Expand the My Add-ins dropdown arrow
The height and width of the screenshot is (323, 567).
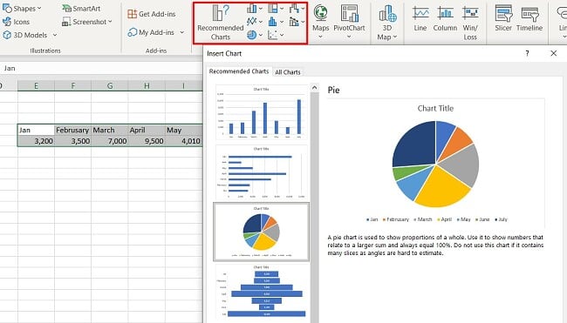coord(182,32)
